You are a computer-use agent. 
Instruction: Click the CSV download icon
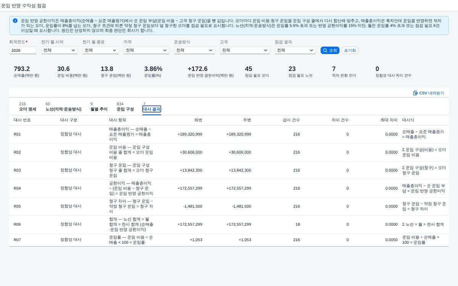point(415,93)
